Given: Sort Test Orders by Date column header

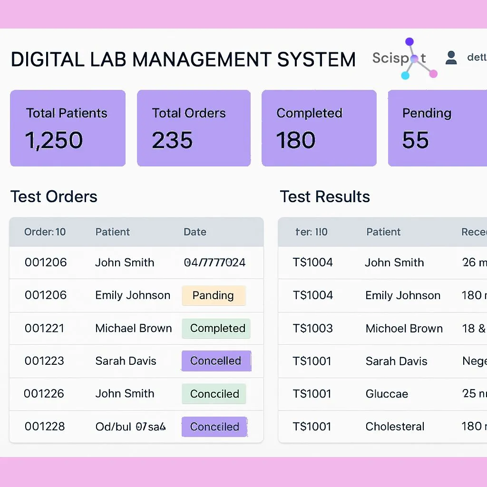Looking at the screenshot, I should pyautogui.click(x=195, y=232).
